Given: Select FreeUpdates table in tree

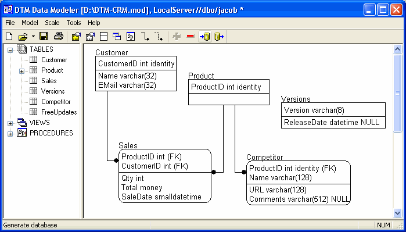Looking at the screenshot, I should 59,112.
